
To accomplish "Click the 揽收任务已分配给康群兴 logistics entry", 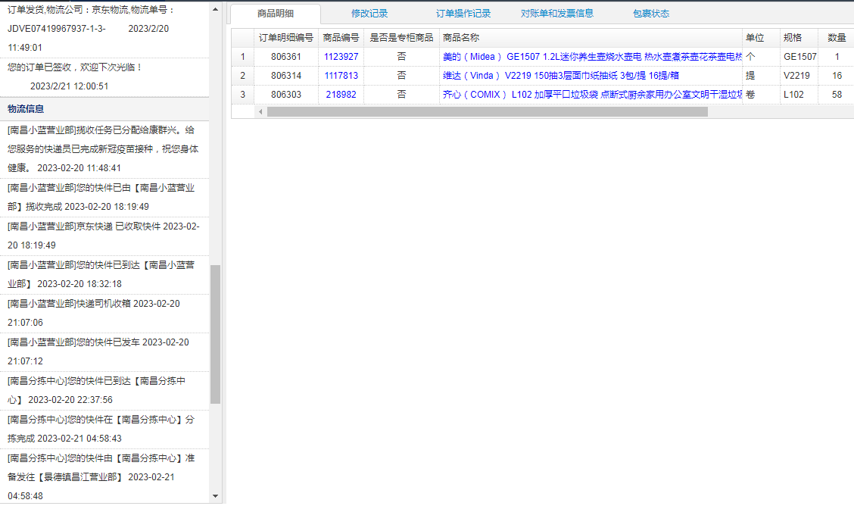I will tap(104, 149).
